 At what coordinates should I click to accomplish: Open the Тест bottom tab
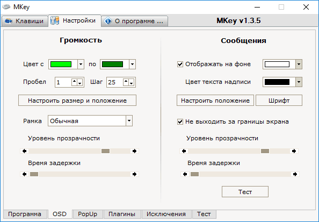point(204,214)
